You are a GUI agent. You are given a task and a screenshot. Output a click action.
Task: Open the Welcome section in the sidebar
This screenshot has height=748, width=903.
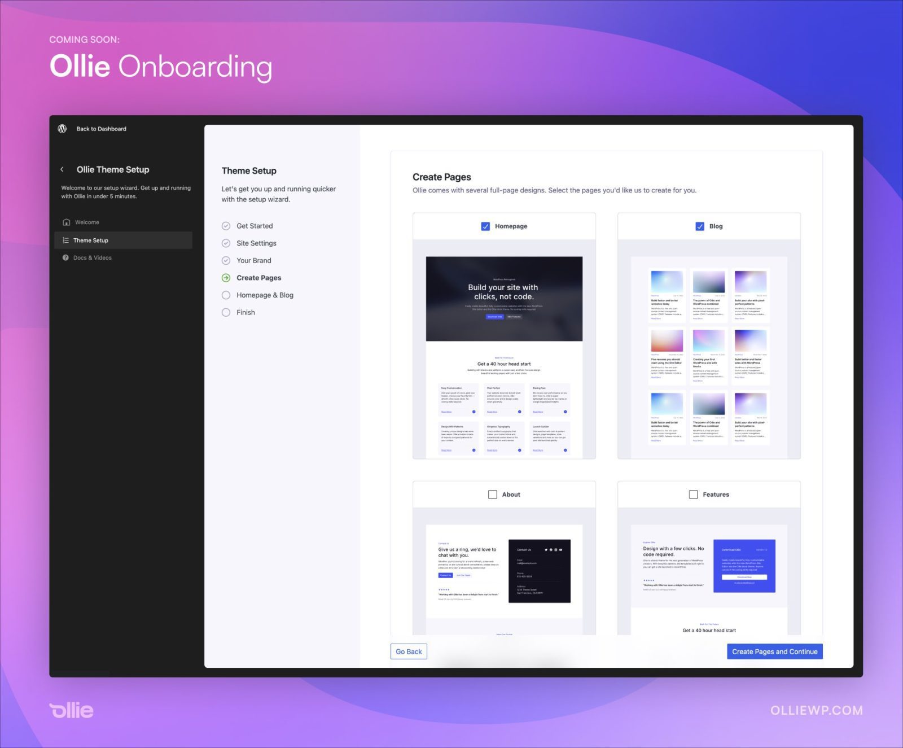[x=87, y=222]
